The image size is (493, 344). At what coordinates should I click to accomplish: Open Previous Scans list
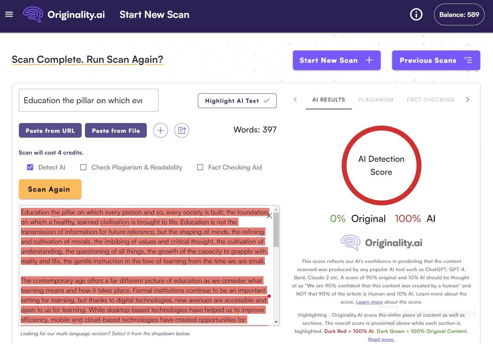tap(436, 60)
